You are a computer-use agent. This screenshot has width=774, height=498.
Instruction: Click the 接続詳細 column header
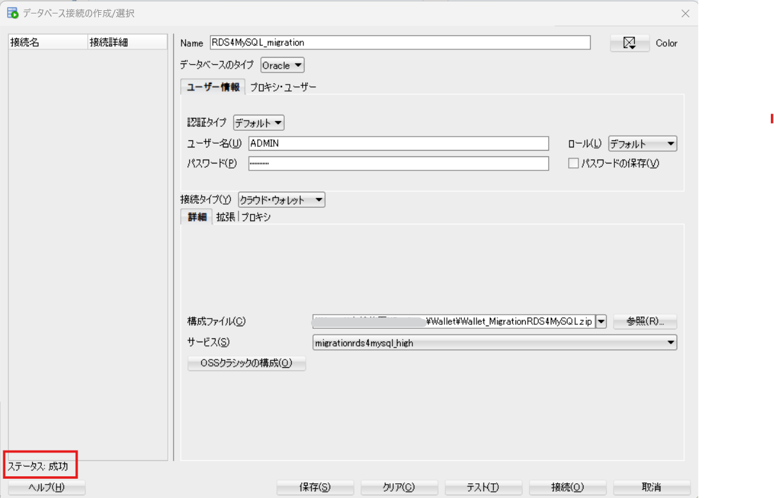pyautogui.click(x=126, y=42)
